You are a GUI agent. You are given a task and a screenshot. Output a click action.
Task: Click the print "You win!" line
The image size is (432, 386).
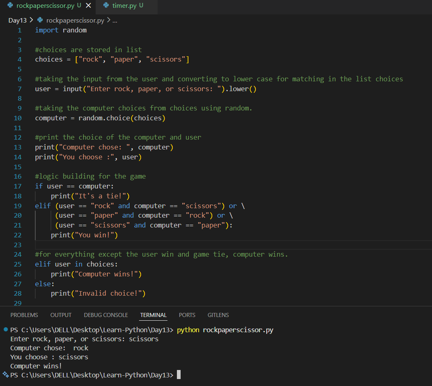(84, 235)
